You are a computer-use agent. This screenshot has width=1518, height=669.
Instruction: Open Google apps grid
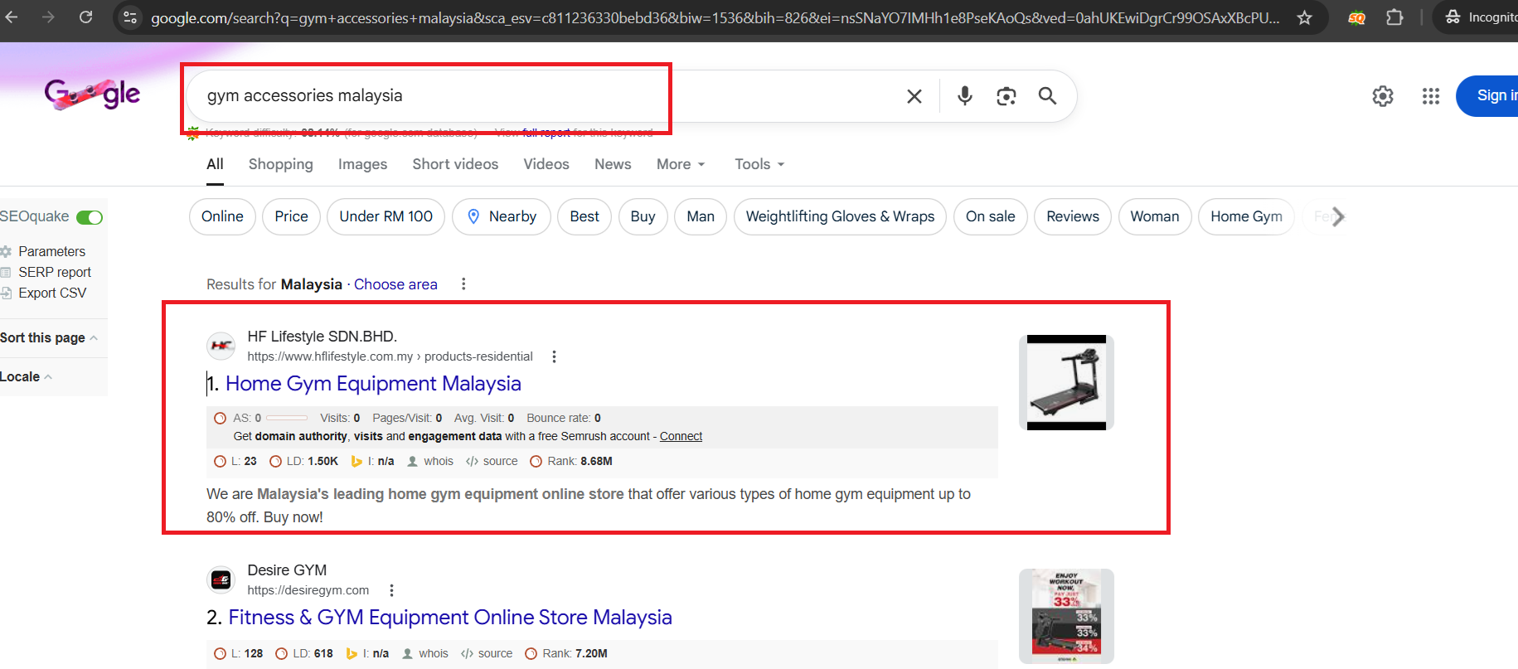(1430, 96)
